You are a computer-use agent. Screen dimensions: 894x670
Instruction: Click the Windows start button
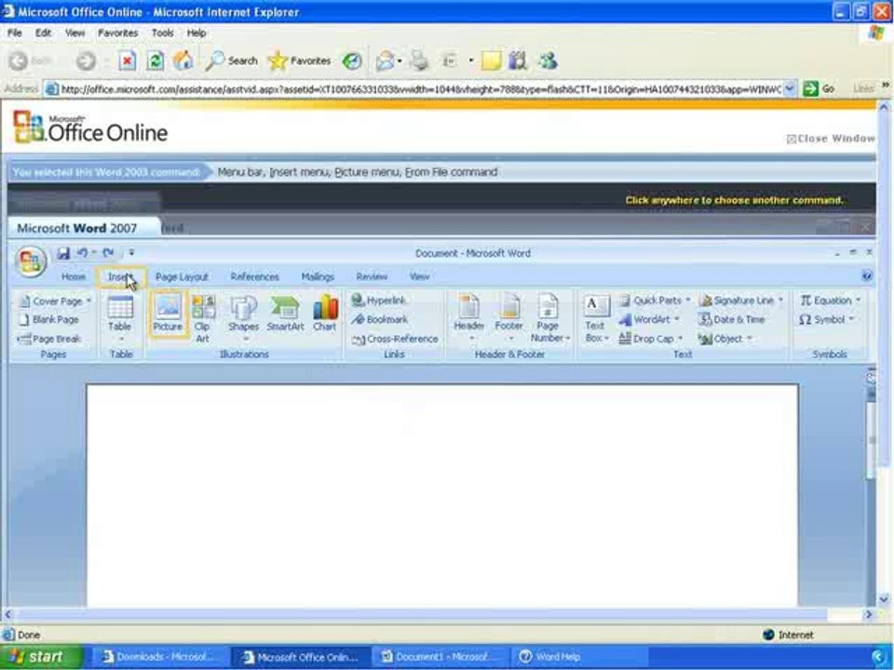click(x=41, y=657)
